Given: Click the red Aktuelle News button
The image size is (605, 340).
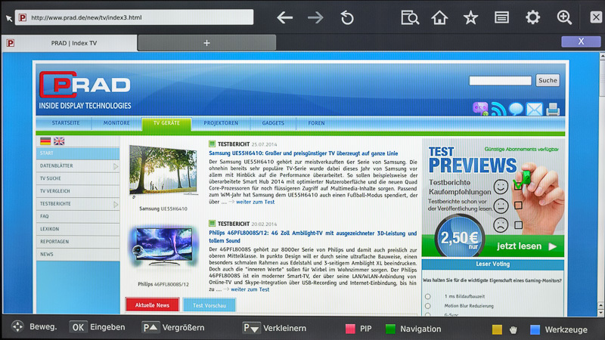Looking at the screenshot, I should 152,305.
